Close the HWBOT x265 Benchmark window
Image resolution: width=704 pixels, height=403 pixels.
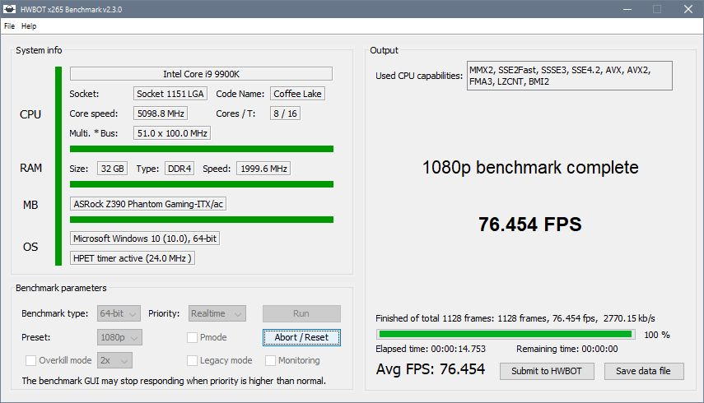coord(688,9)
